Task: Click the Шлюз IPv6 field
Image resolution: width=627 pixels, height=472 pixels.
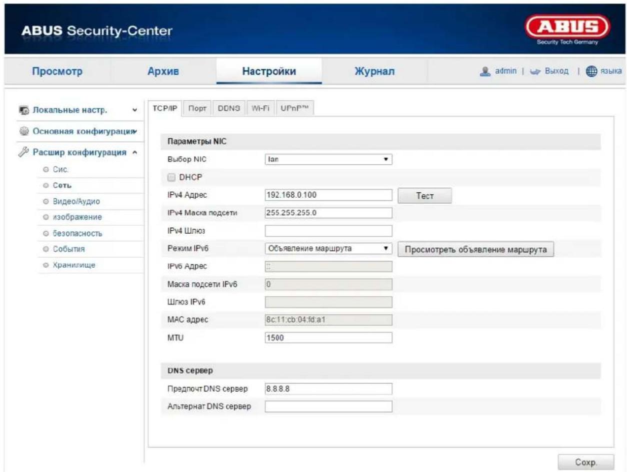Action: [x=328, y=302]
